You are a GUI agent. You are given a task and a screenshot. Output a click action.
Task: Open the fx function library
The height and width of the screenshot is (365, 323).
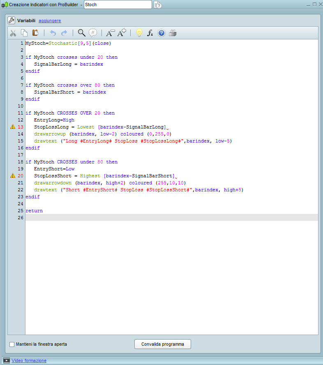tap(150, 33)
